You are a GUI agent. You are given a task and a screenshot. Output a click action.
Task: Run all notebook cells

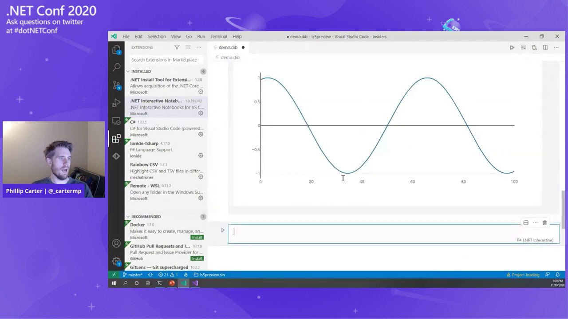pos(512,47)
